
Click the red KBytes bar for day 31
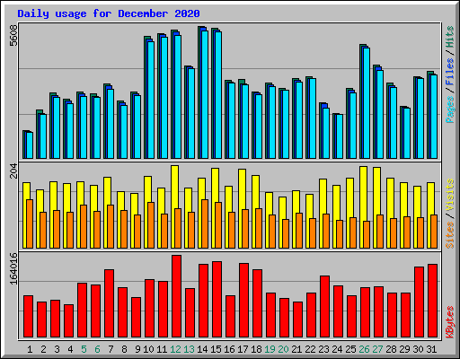pyautogui.click(x=432, y=301)
